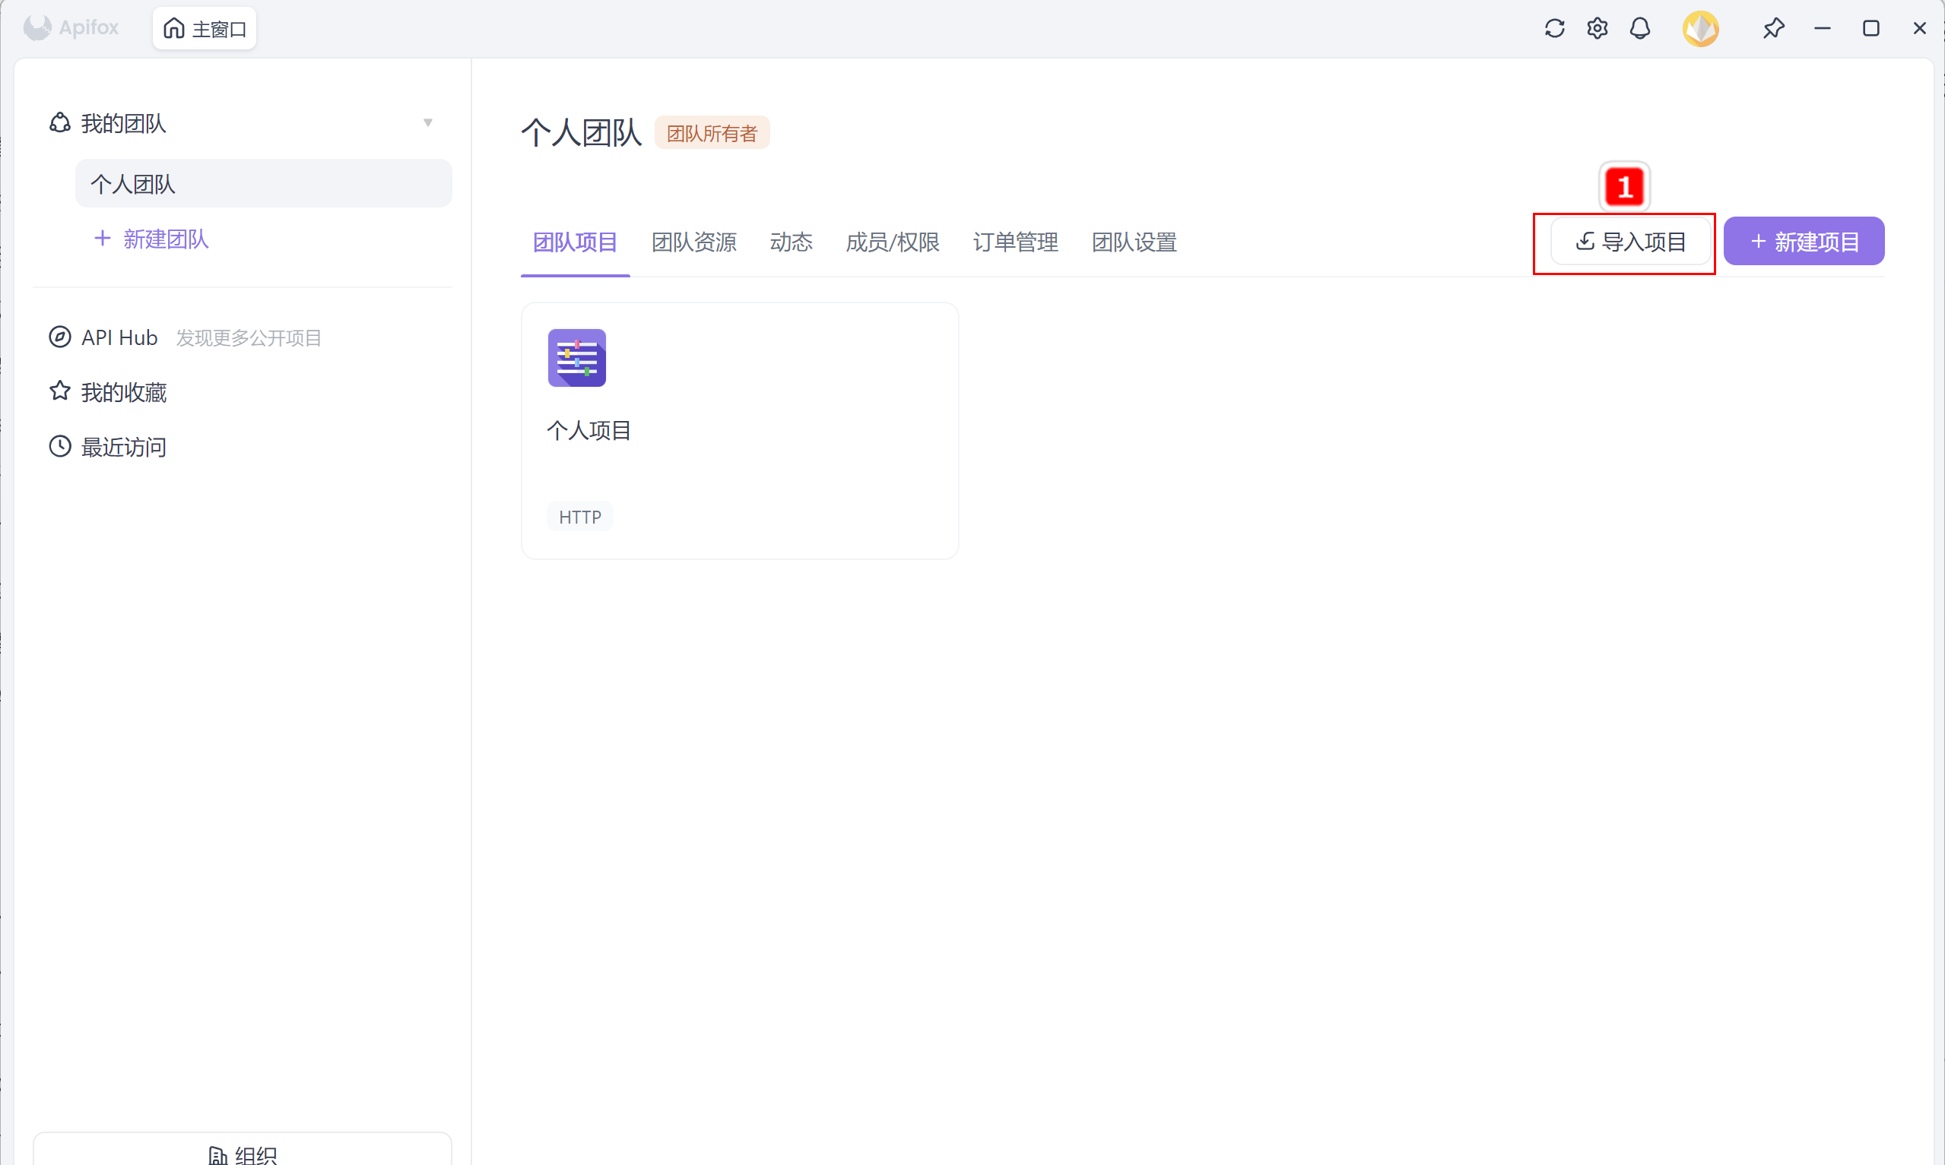Image resolution: width=1945 pixels, height=1165 pixels.
Task: Click the user avatar icon
Action: [x=1700, y=29]
